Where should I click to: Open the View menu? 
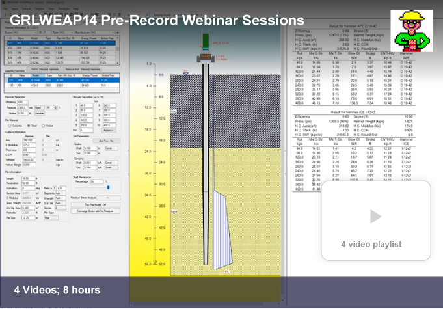[51, 8]
